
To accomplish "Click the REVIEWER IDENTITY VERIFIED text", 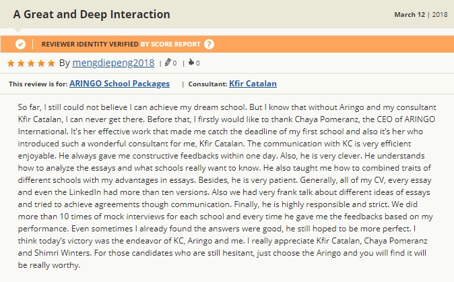I will 90,44.
